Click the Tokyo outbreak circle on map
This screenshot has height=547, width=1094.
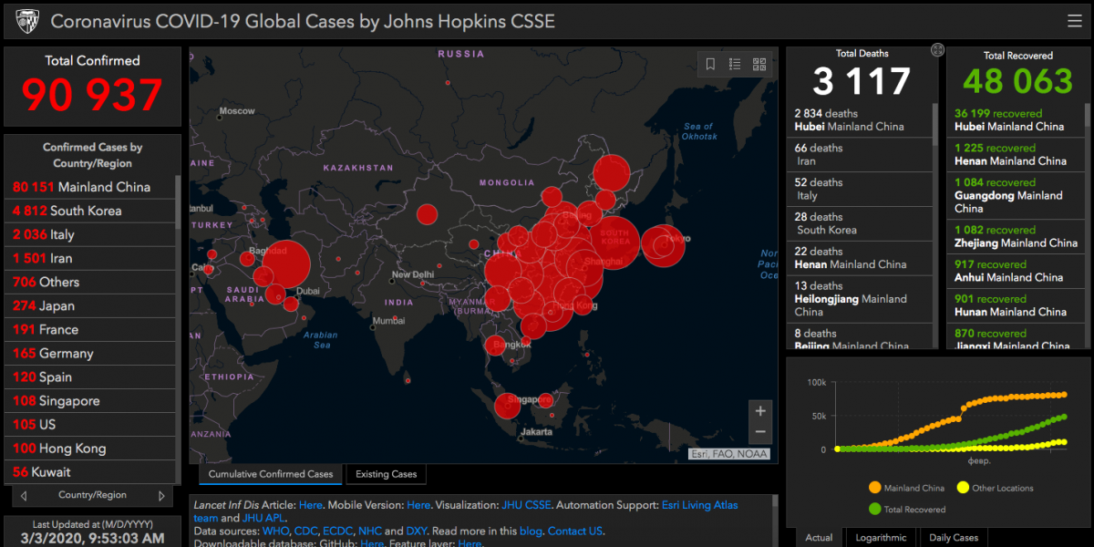[x=664, y=244]
